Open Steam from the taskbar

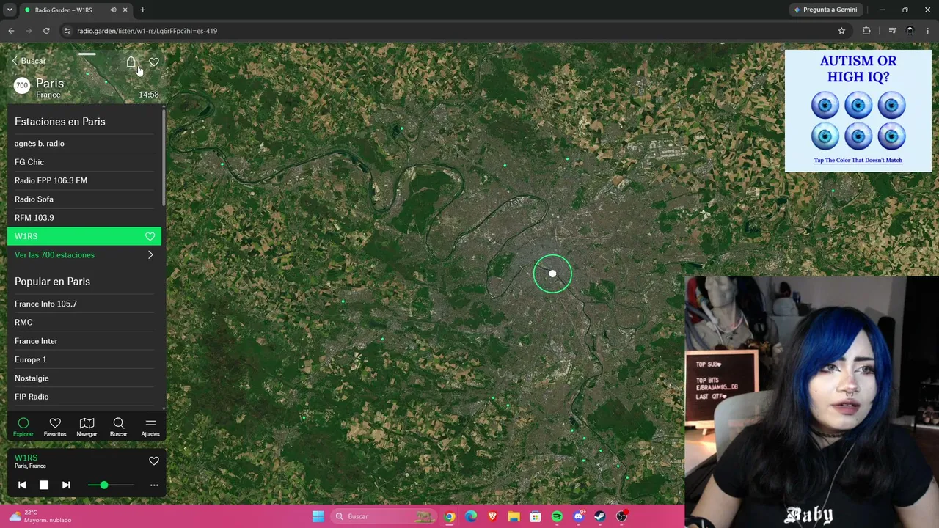point(600,516)
